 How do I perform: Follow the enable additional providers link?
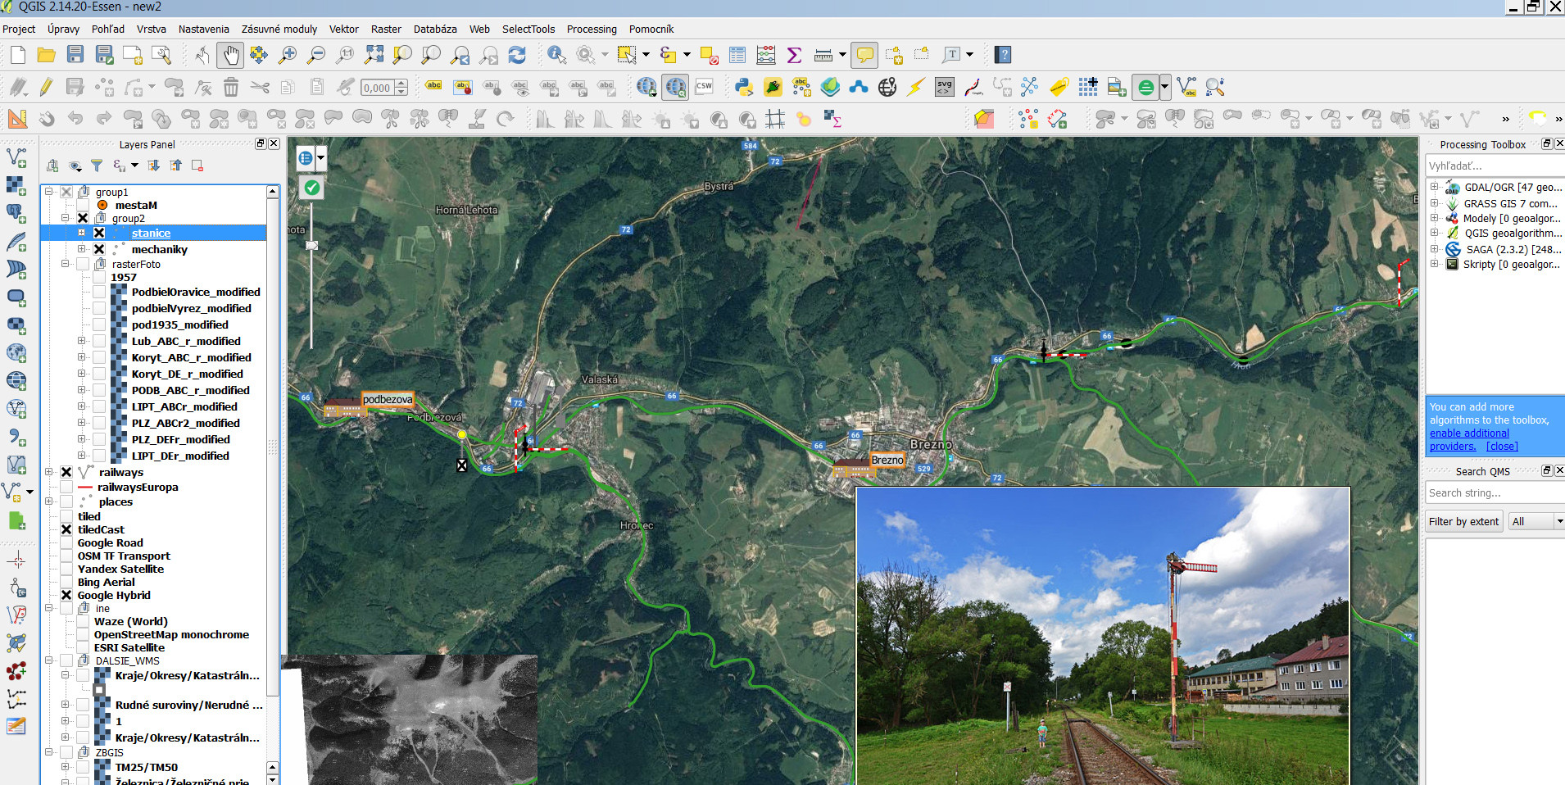click(1468, 439)
